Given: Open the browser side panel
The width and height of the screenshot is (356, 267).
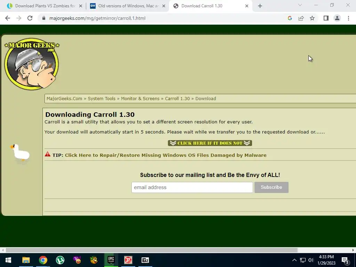Looking at the screenshot, I should pos(326,18).
